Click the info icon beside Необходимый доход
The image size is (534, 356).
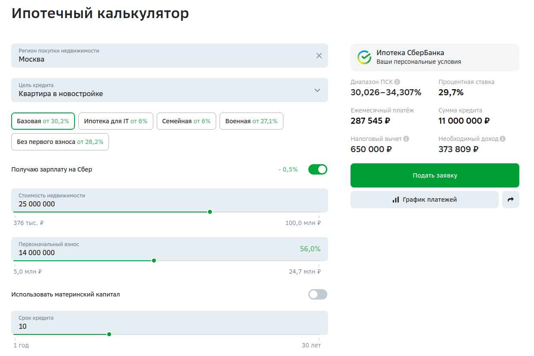click(503, 139)
